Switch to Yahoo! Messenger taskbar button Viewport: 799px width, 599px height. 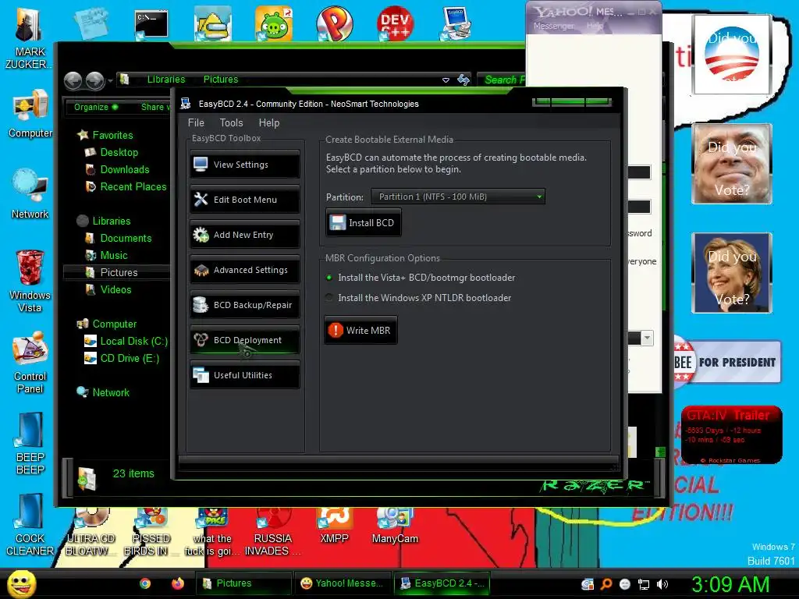tap(343, 583)
